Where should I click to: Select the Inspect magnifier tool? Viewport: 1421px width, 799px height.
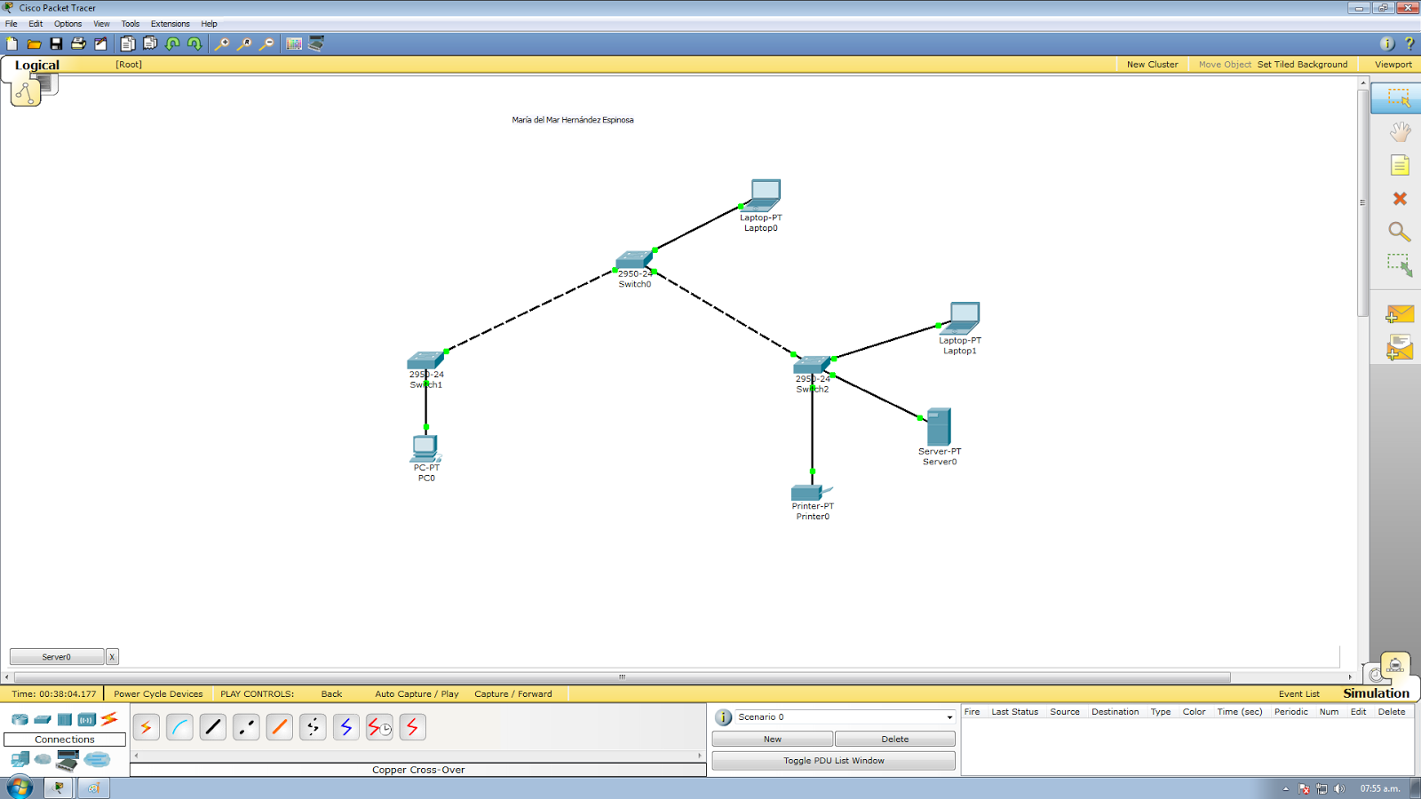pos(1400,233)
